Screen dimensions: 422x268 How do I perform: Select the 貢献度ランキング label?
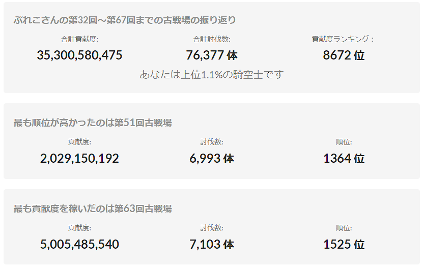click(x=344, y=39)
